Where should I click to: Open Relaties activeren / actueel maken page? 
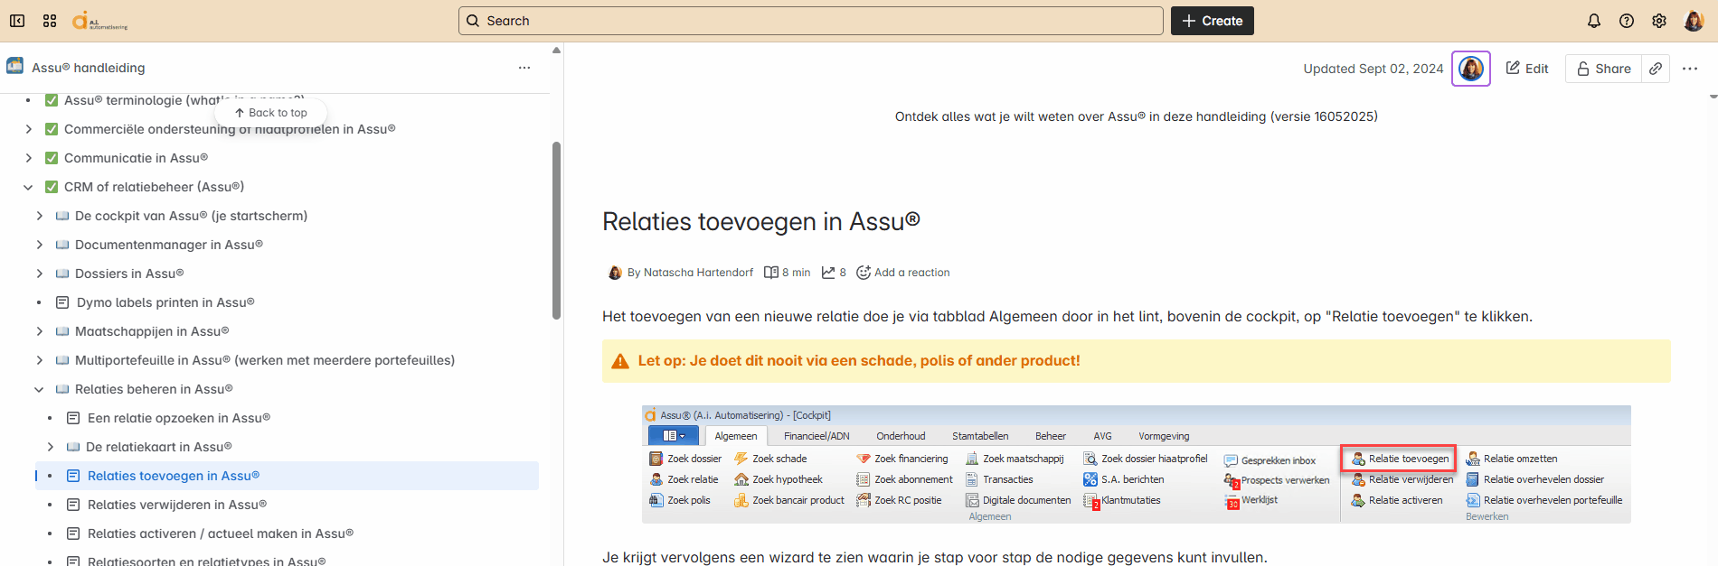[221, 534]
